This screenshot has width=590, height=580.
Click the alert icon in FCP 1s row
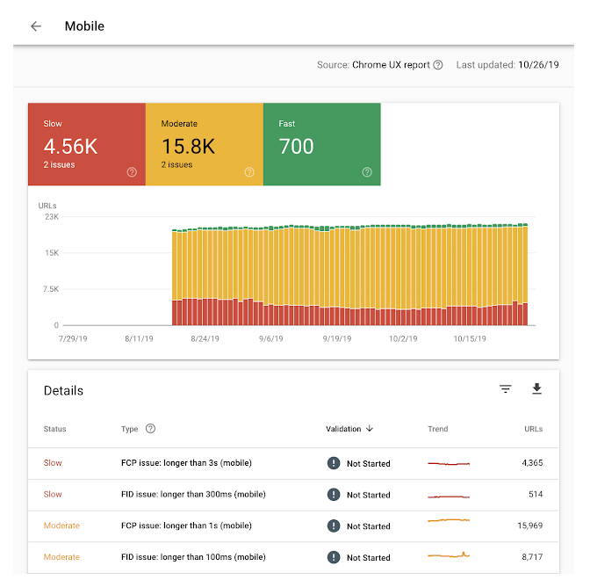(x=334, y=526)
